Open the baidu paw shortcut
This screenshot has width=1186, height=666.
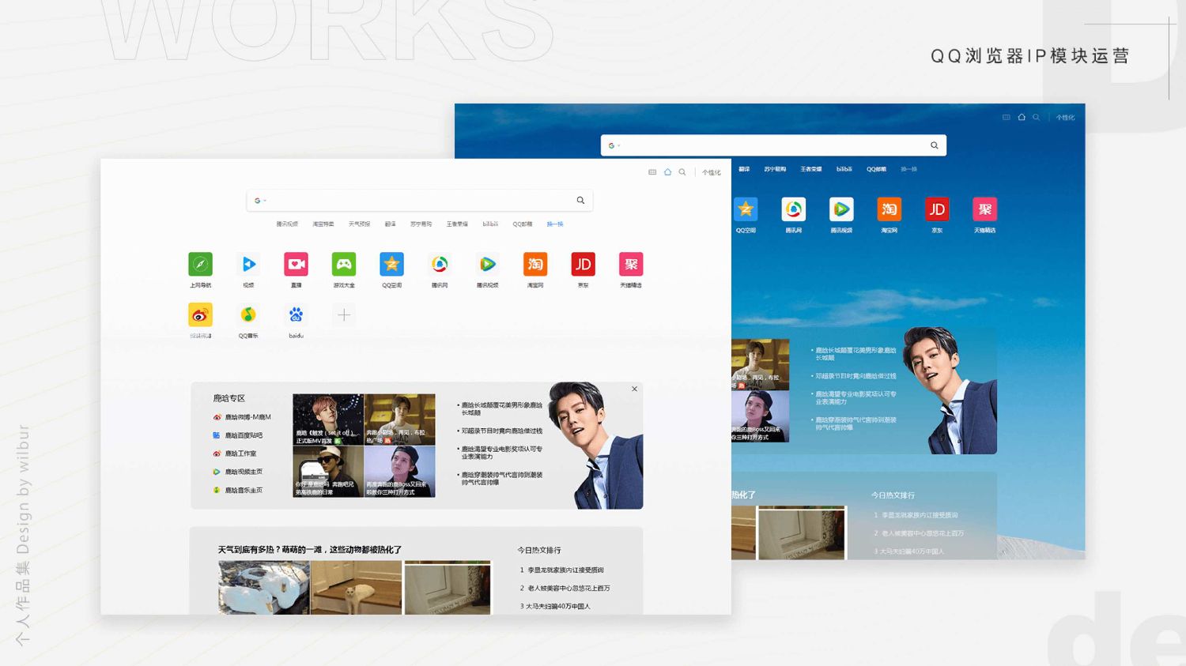coord(296,315)
